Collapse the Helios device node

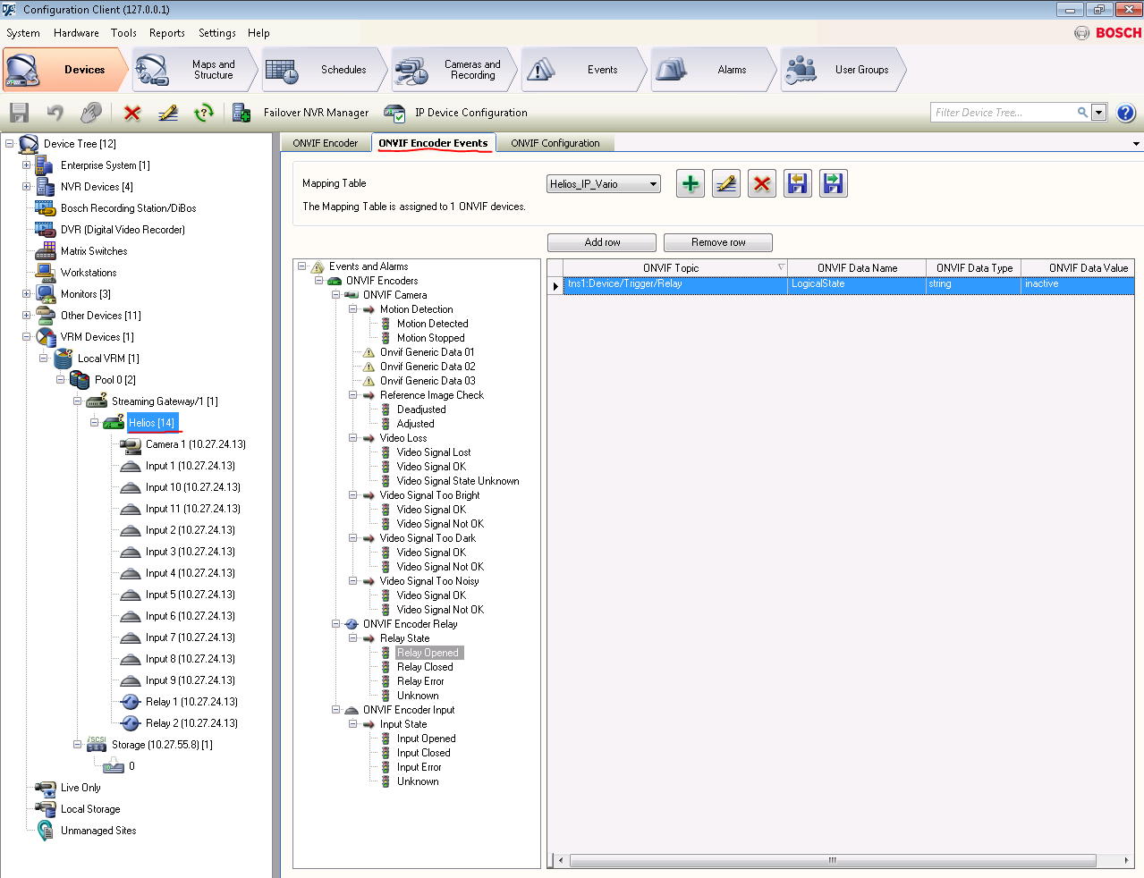[x=95, y=422]
